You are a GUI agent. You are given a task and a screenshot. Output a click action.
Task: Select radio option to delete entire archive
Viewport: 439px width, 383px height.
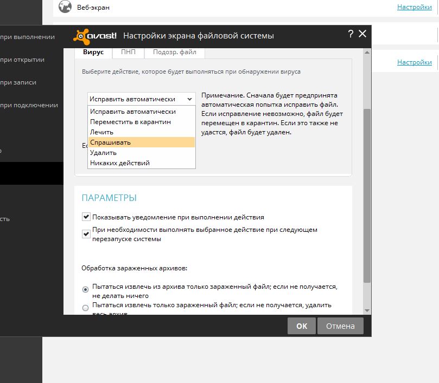click(x=85, y=308)
